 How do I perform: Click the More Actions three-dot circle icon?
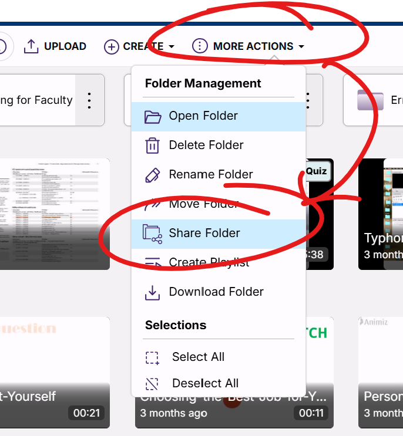[x=200, y=46]
